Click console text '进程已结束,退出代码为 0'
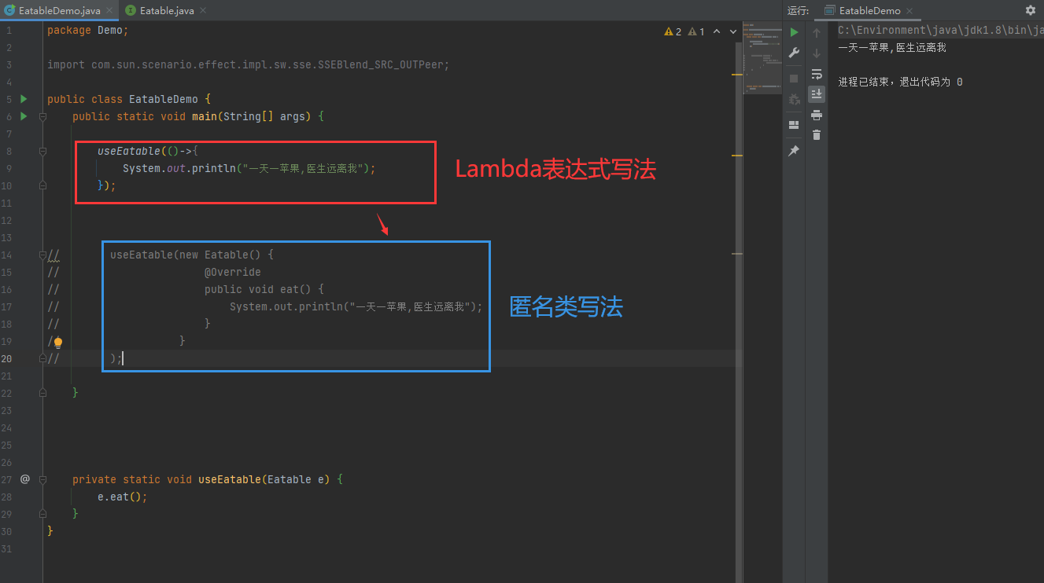This screenshot has width=1044, height=583. click(x=900, y=82)
